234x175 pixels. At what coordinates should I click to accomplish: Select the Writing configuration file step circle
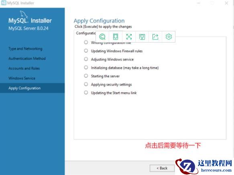tap(86, 42)
